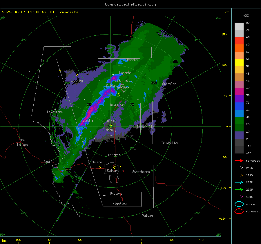
Task: Click the yellow 51–54 dBZ color swatch
Action: (239, 63)
